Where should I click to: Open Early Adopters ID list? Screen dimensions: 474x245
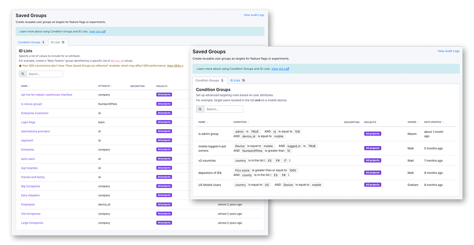(x=30, y=195)
